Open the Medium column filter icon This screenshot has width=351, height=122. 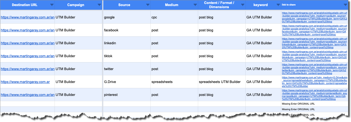(x=195, y=5)
